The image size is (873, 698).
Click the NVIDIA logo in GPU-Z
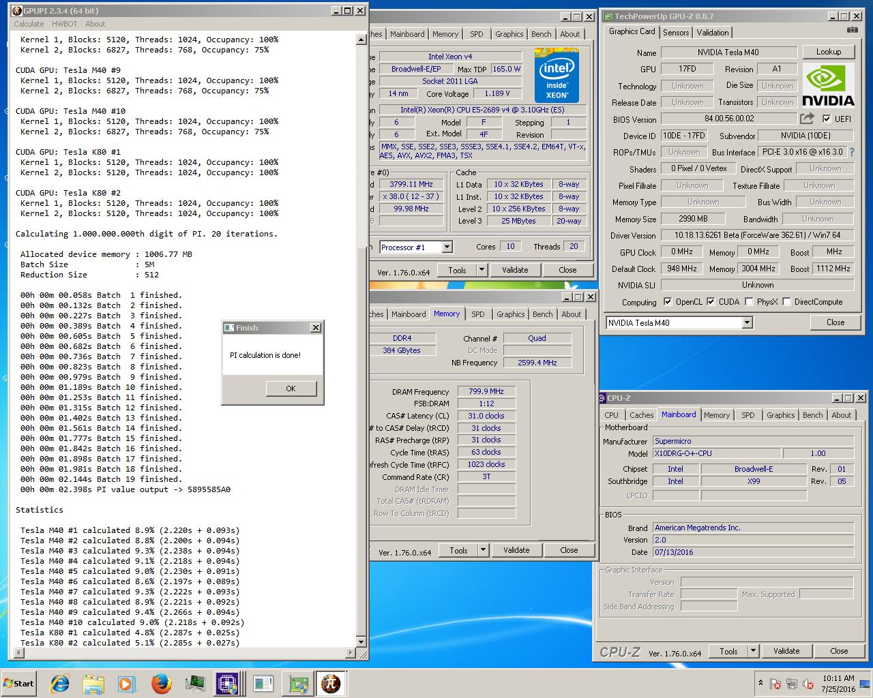(828, 85)
